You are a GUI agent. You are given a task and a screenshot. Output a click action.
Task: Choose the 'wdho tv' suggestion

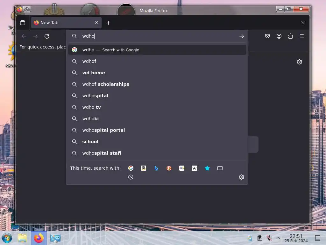coord(157,107)
